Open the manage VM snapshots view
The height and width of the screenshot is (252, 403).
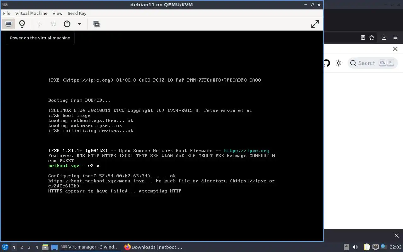click(x=97, y=24)
